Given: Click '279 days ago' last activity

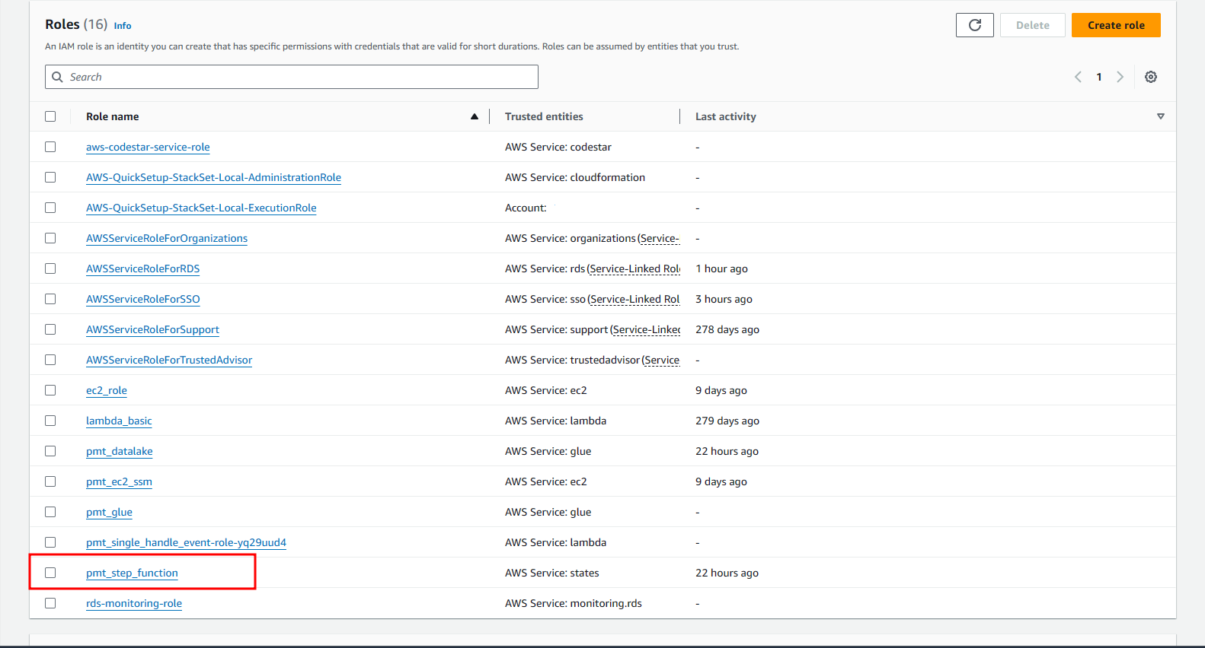Looking at the screenshot, I should [x=727, y=421].
